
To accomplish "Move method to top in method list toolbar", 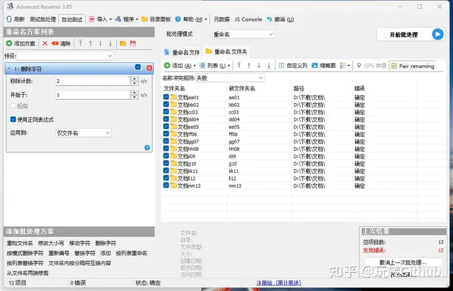I will pos(81,43).
